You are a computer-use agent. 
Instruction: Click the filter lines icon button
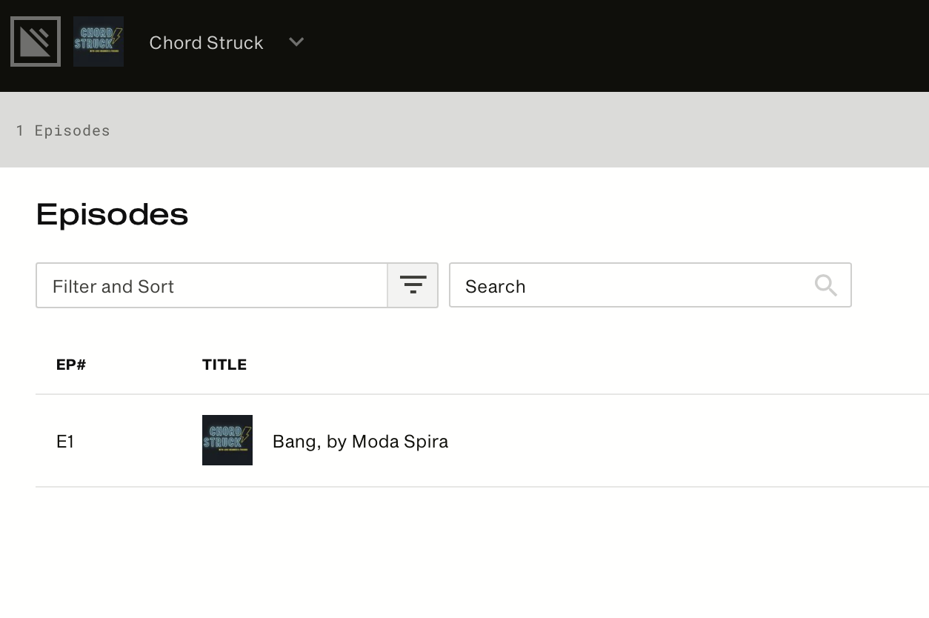[413, 285]
